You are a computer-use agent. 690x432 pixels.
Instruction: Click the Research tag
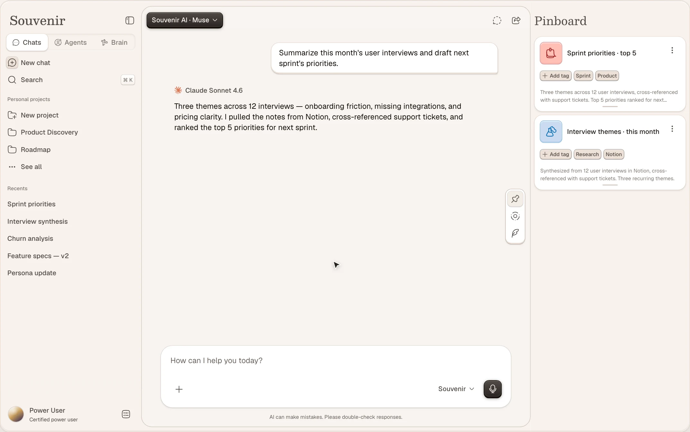click(x=587, y=155)
